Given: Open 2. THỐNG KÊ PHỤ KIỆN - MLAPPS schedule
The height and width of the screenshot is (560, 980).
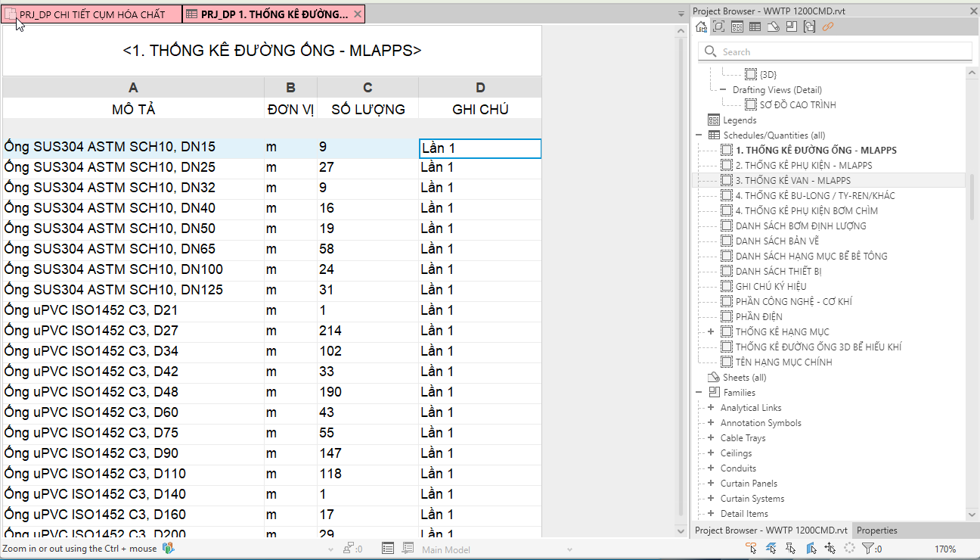Looking at the screenshot, I should coord(804,166).
